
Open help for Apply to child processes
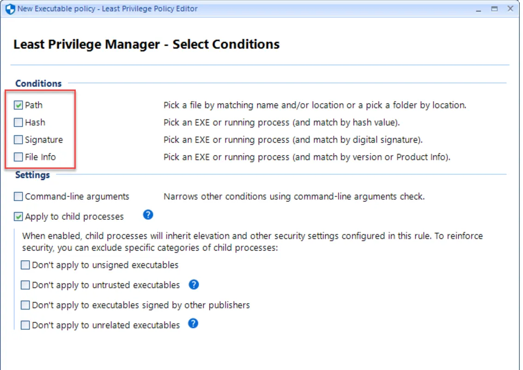point(147,215)
